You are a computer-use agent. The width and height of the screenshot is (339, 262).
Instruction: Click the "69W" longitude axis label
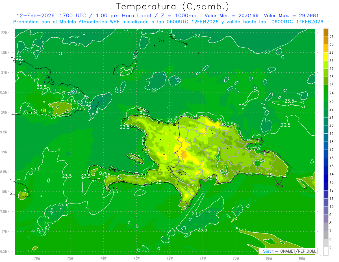pyautogui.click(x=269, y=258)
